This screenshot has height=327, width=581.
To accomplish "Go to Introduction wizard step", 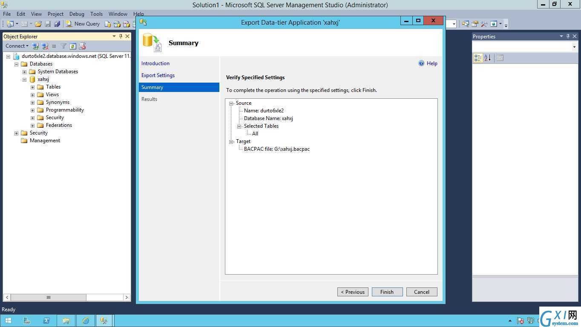I will [x=155, y=63].
